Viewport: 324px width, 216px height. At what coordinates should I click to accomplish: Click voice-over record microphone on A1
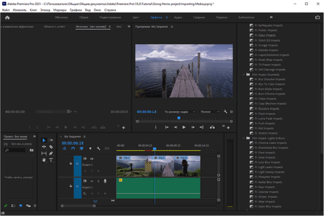[x=105, y=181]
